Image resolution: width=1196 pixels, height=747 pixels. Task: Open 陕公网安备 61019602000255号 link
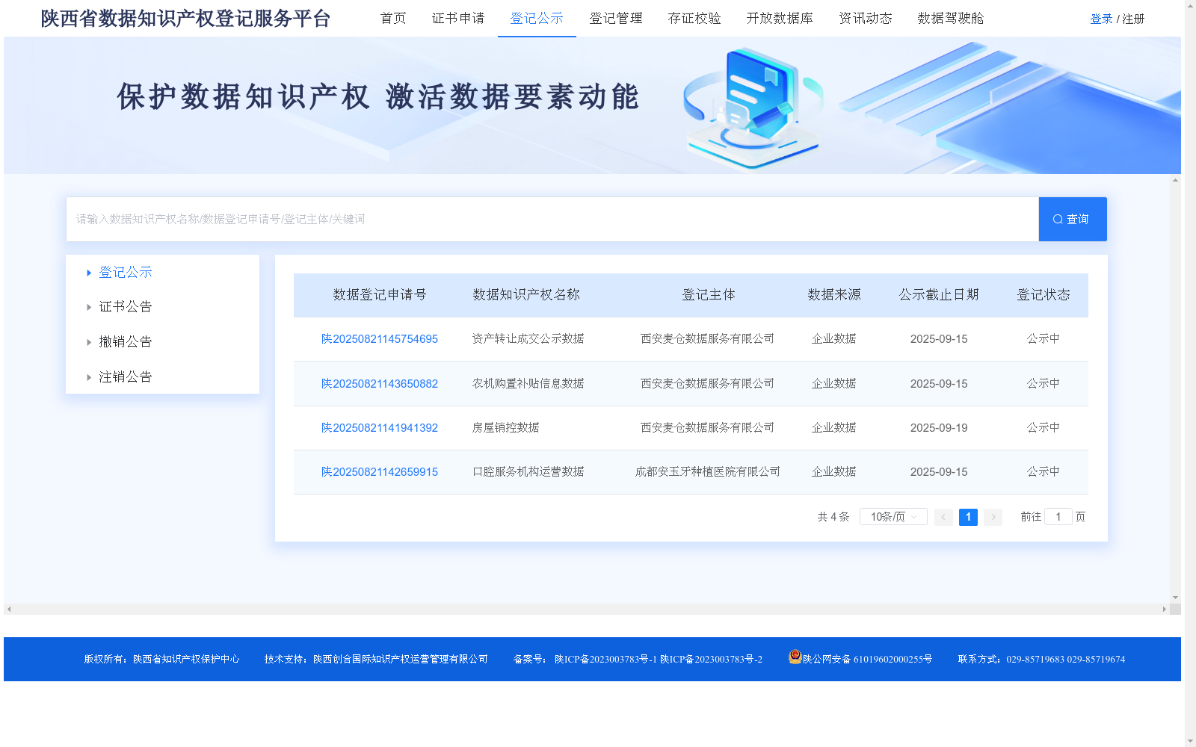(867, 660)
